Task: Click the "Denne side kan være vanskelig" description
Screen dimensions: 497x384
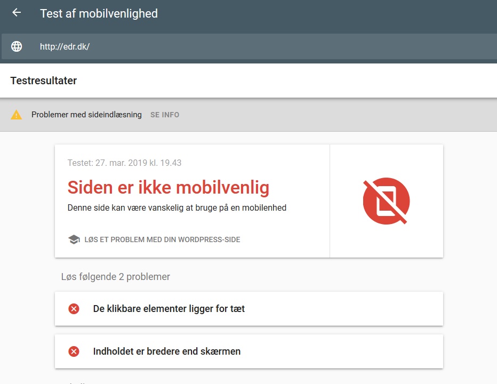Action: coord(177,208)
